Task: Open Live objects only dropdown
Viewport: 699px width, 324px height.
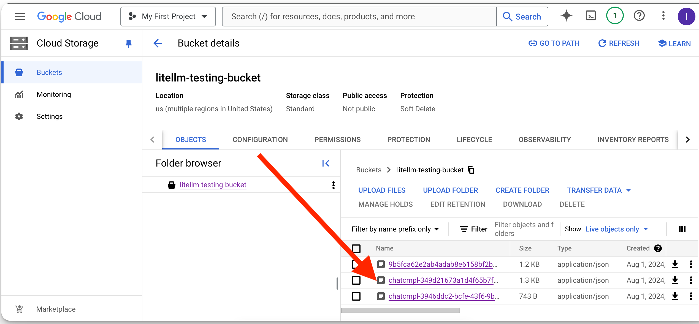Action: [617, 229]
